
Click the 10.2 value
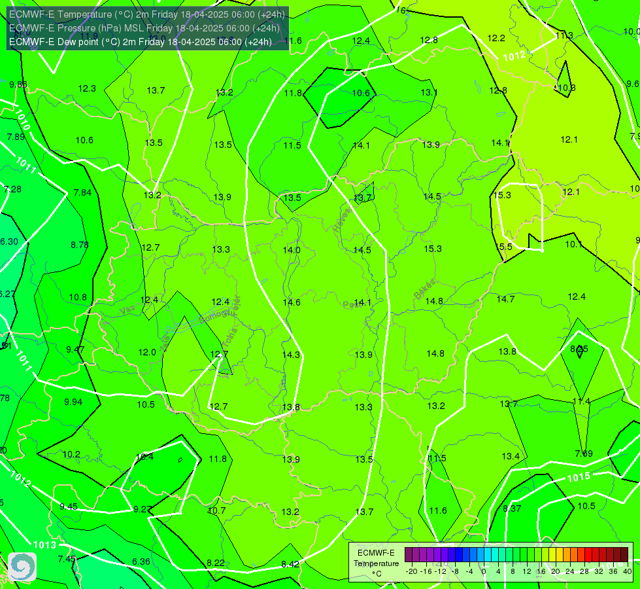(71, 454)
